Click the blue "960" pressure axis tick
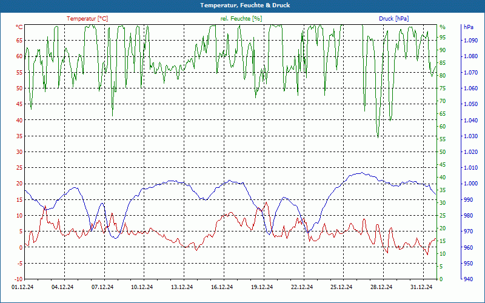This screenshot has width=485, height=303. click(468, 247)
